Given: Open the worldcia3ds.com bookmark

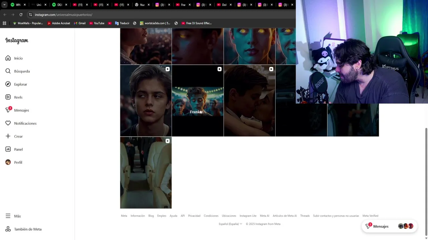Looking at the screenshot, I should (155, 23).
